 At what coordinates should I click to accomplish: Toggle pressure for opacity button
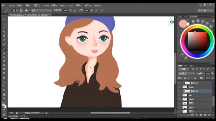coord(75,10)
